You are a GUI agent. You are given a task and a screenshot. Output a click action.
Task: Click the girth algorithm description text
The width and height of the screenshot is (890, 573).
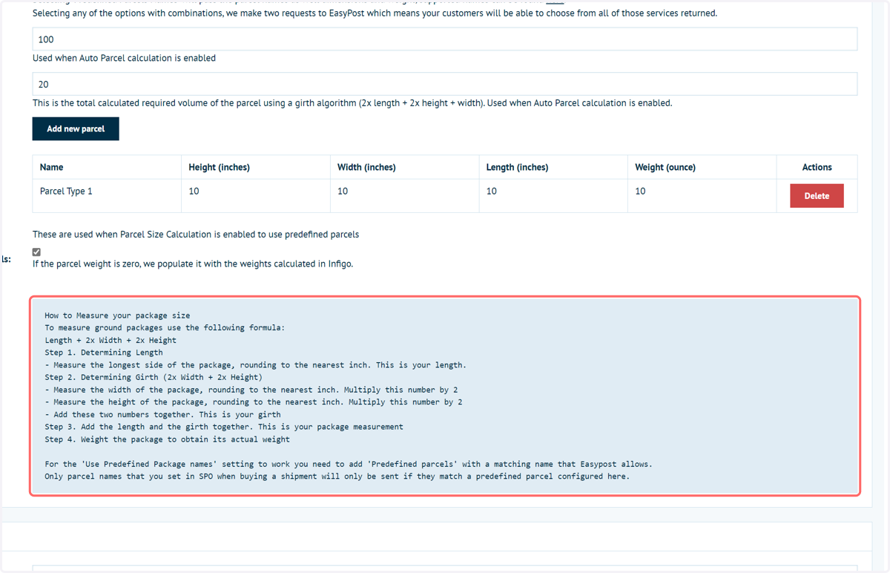[x=352, y=103]
